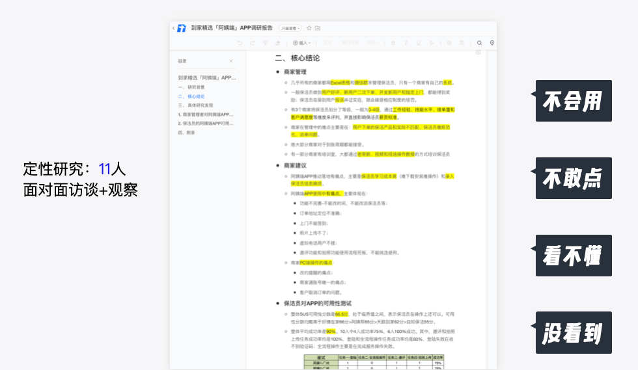Click the heading 二、核心结论 in the document
The image size is (638, 370).
[298, 58]
